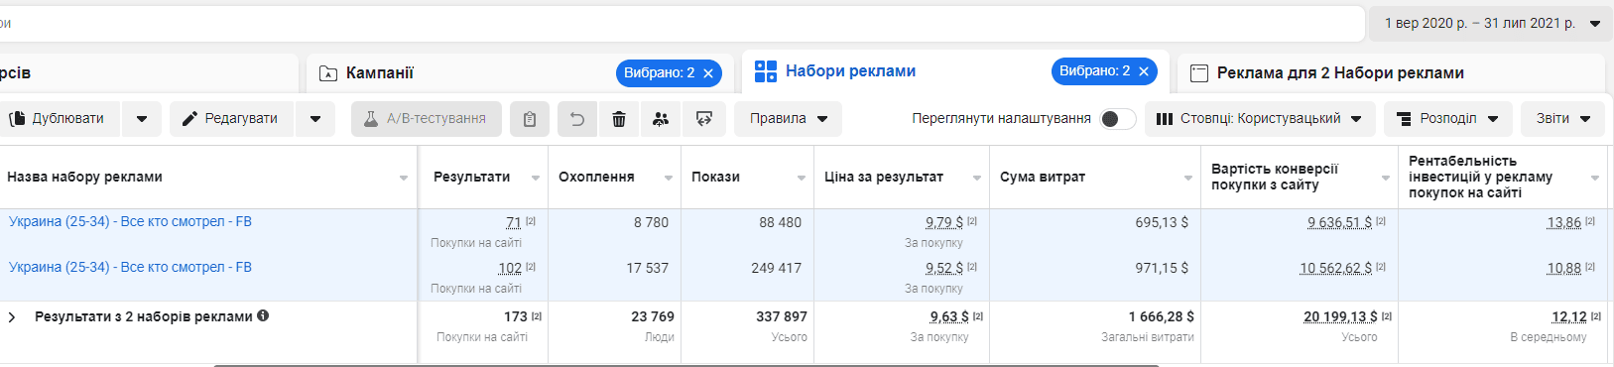Open the Покази column header menu arrow
The image size is (1614, 367).
(802, 179)
